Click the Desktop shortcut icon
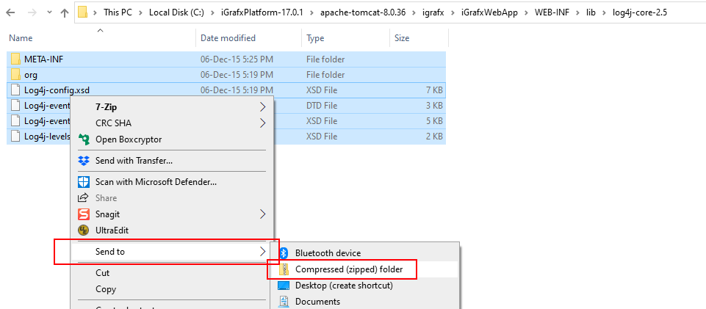Image resolution: width=706 pixels, height=309 pixels. coord(284,286)
